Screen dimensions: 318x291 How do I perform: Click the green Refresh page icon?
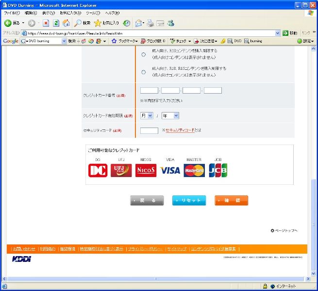(56, 23)
